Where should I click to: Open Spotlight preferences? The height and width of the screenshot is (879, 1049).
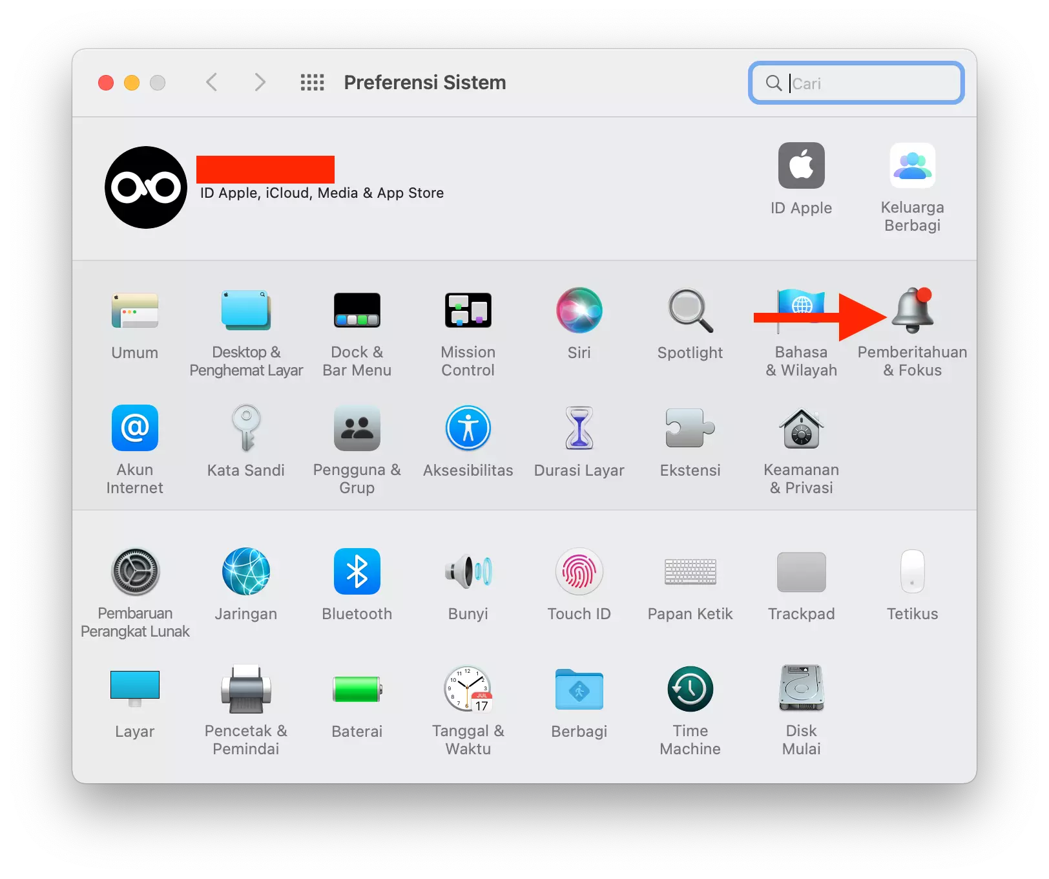[x=690, y=310]
